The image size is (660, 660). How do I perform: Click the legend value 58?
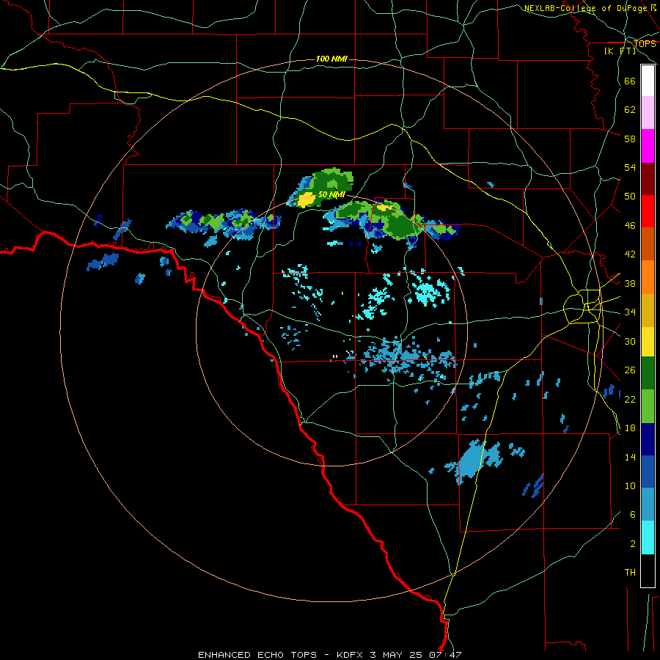630,139
